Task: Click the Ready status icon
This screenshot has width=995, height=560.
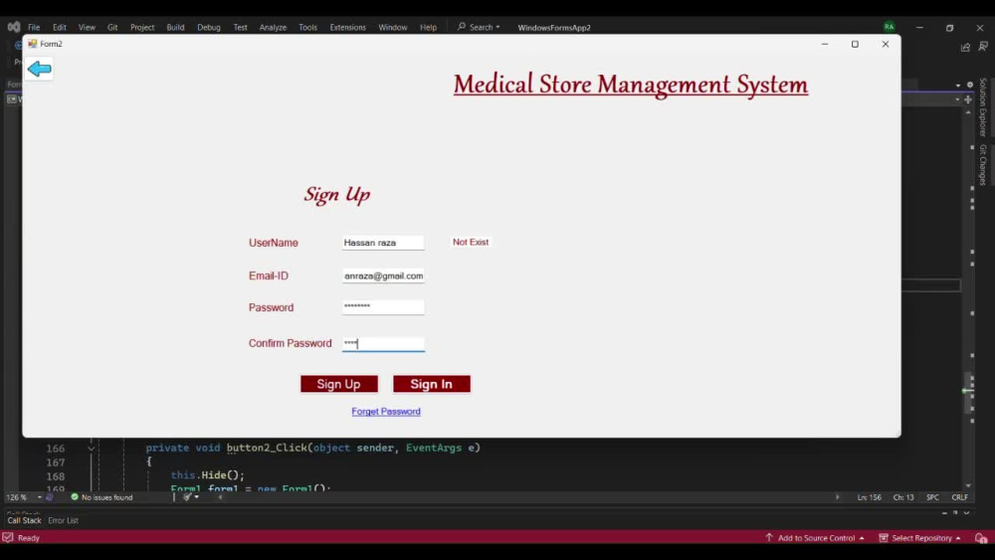Action: tap(8, 537)
